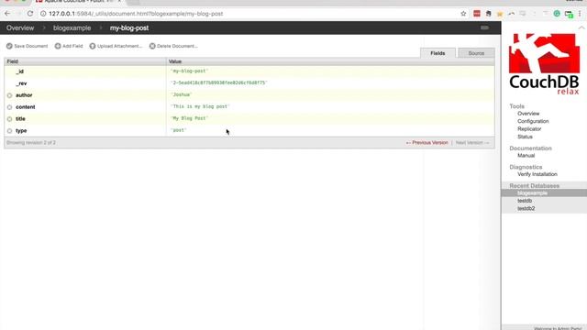
Task: Click the browser back arrow
Action: coord(7,14)
